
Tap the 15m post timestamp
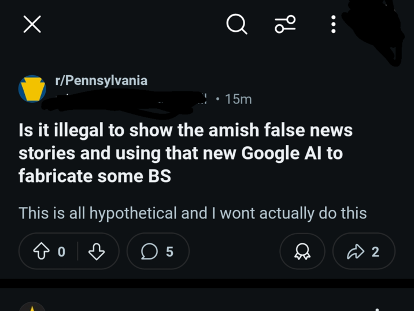click(238, 99)
